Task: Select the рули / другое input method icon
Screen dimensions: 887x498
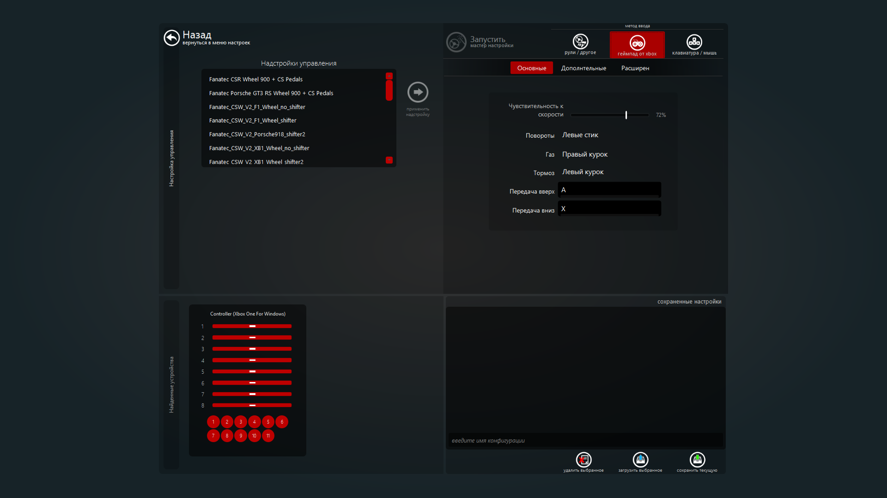Action: point(580,42)
